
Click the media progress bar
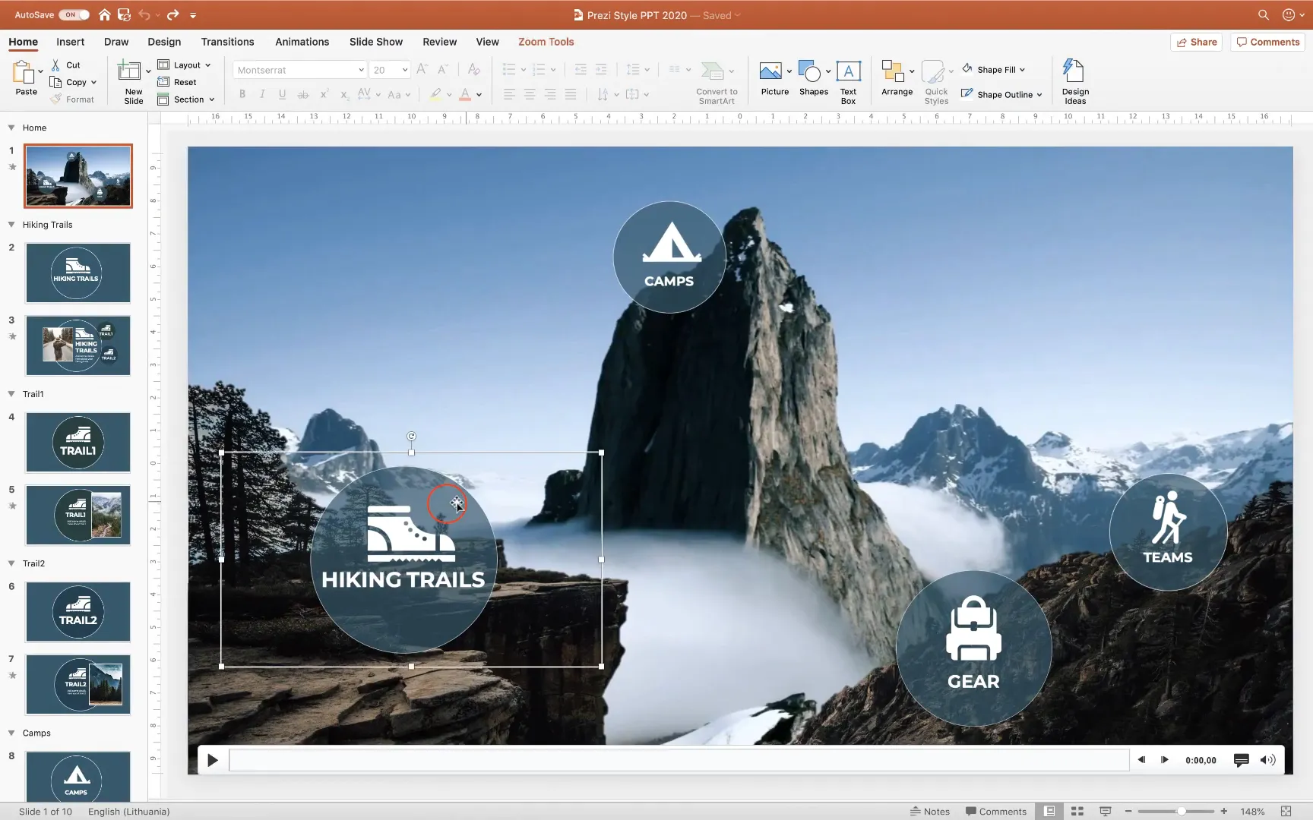point(679,760)
